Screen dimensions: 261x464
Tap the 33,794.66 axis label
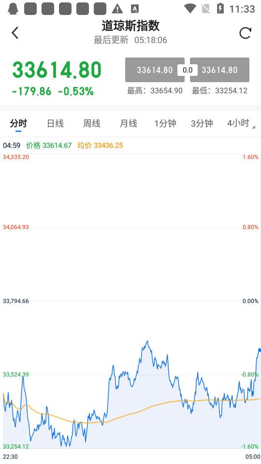pos(16,301)
